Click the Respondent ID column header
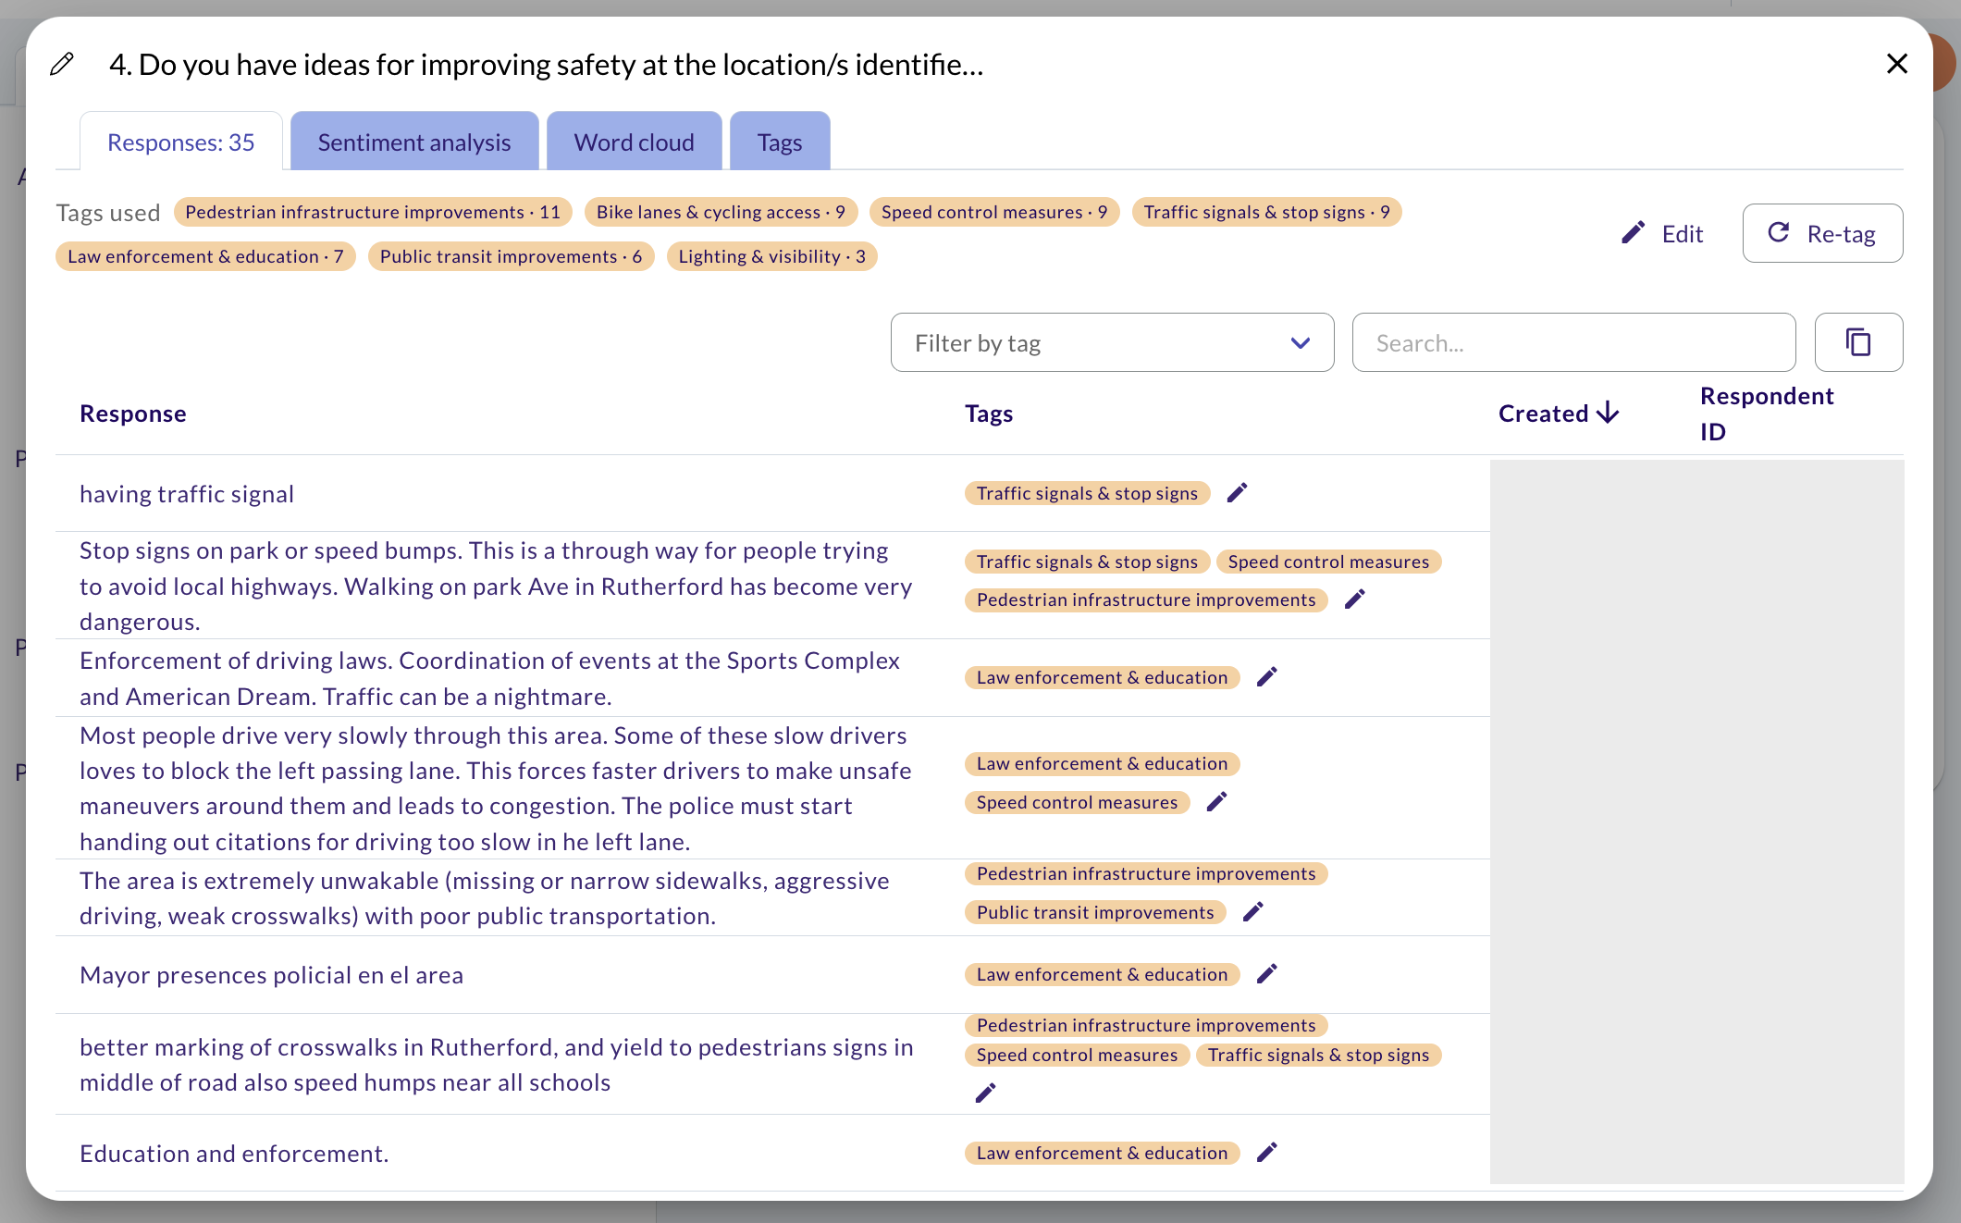1961x1223 pixels. [1767, 414]
